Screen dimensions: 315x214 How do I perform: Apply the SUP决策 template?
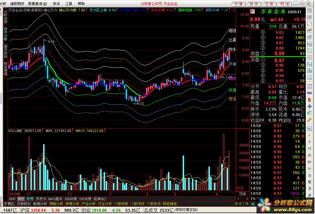tap(85, 199)
